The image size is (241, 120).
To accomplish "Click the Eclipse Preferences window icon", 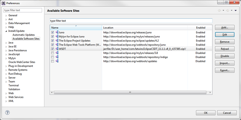I will pos(3,3).
